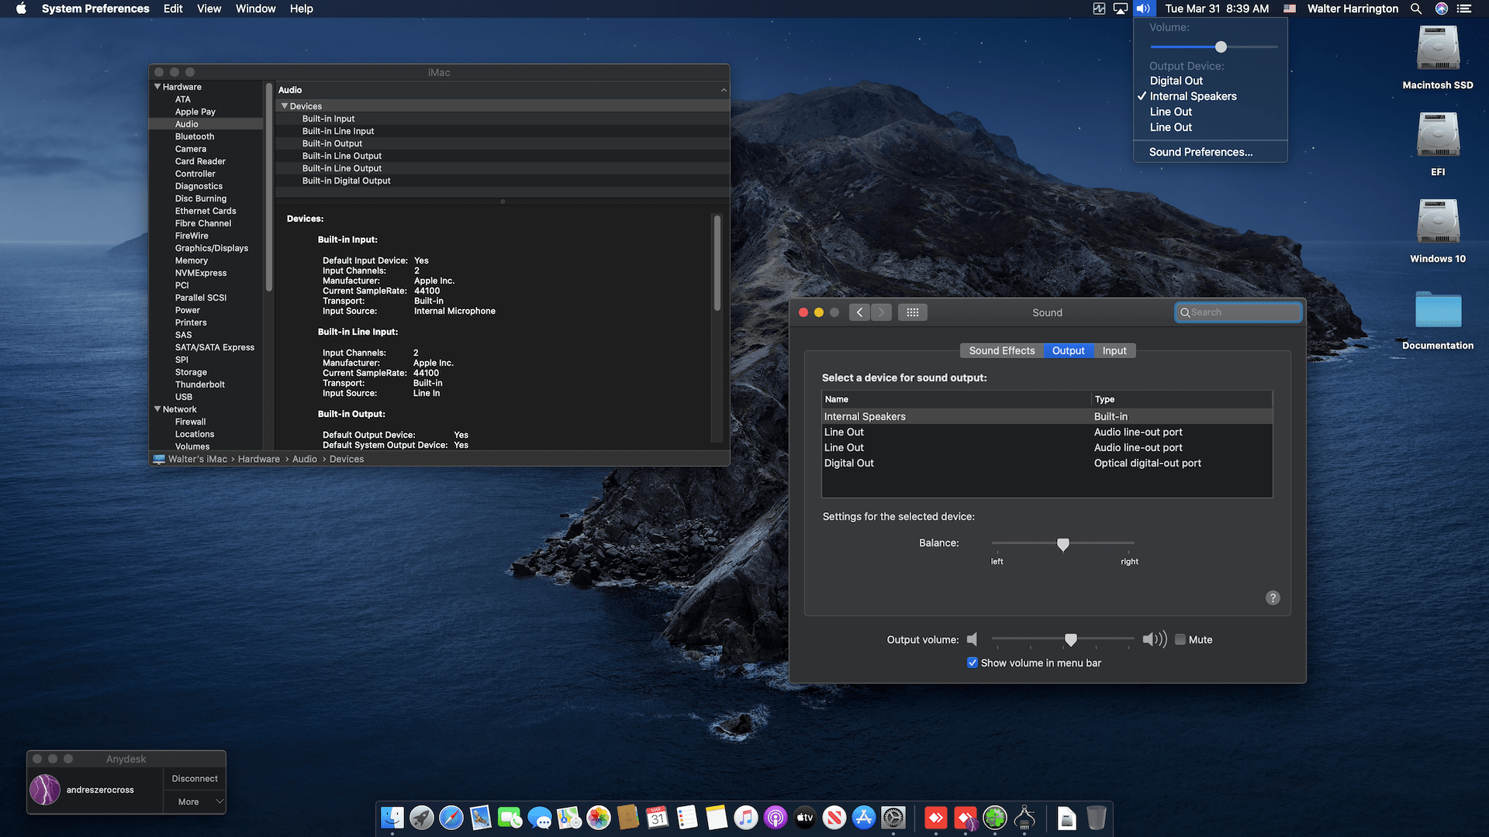This screenshot has height=837, width=1489.
Task: Click the show all preferences grid icon
Action: coord(912,312)
